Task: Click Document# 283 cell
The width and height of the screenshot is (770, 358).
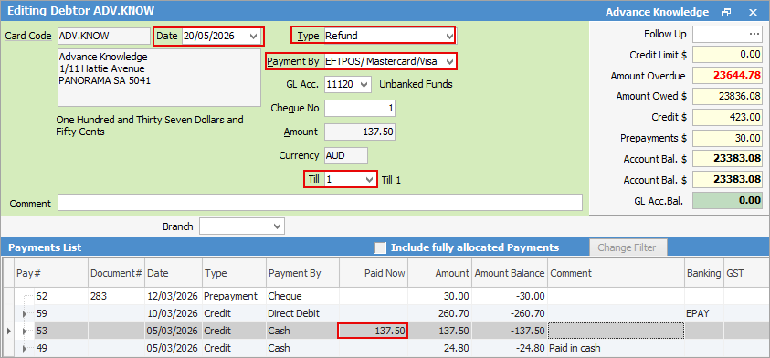Action: (116, 297)
